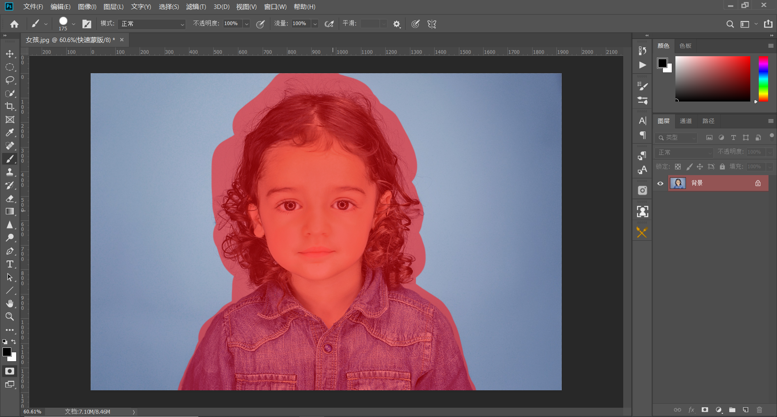Select the Lasso tool

tap(10, 80)
